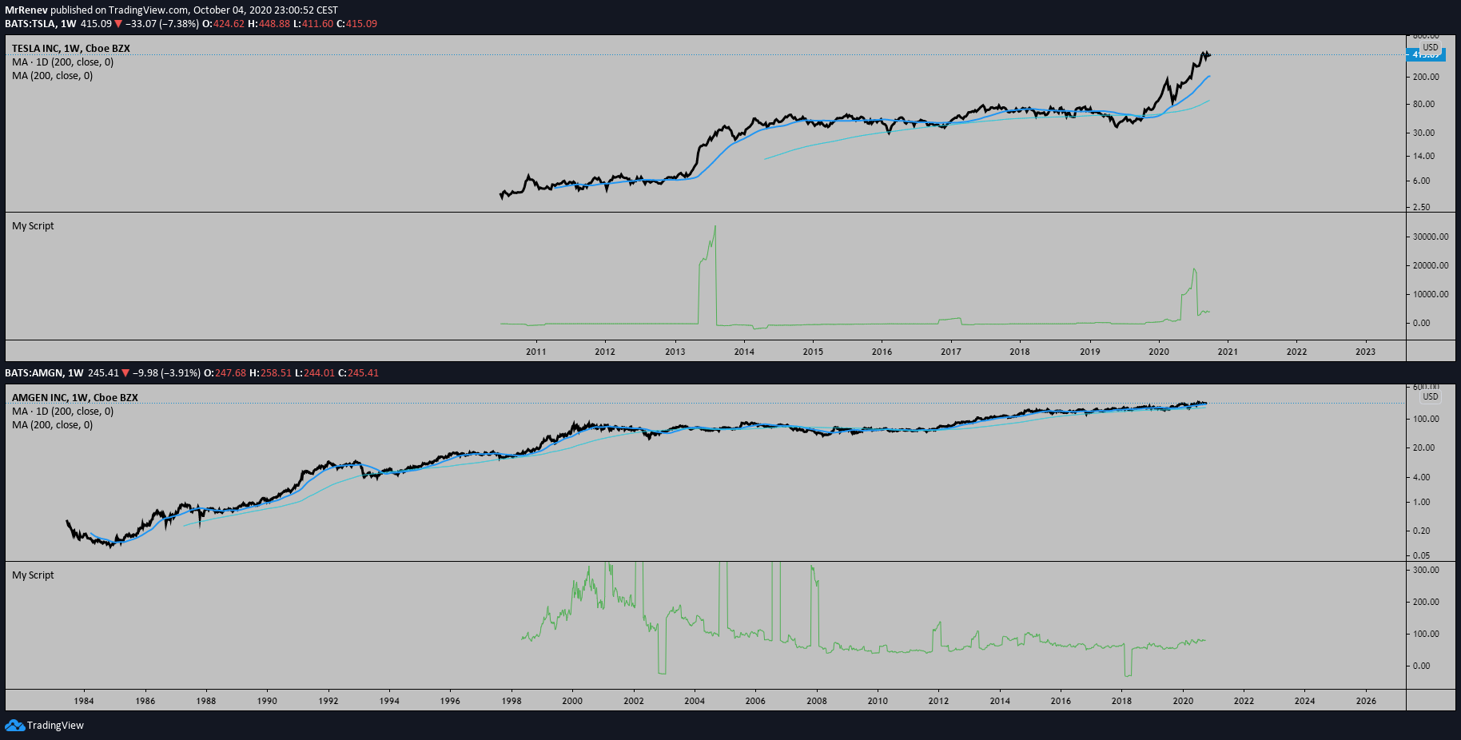Click the TSLA change −33.07 (−7.38%)

tap(162, 24)
